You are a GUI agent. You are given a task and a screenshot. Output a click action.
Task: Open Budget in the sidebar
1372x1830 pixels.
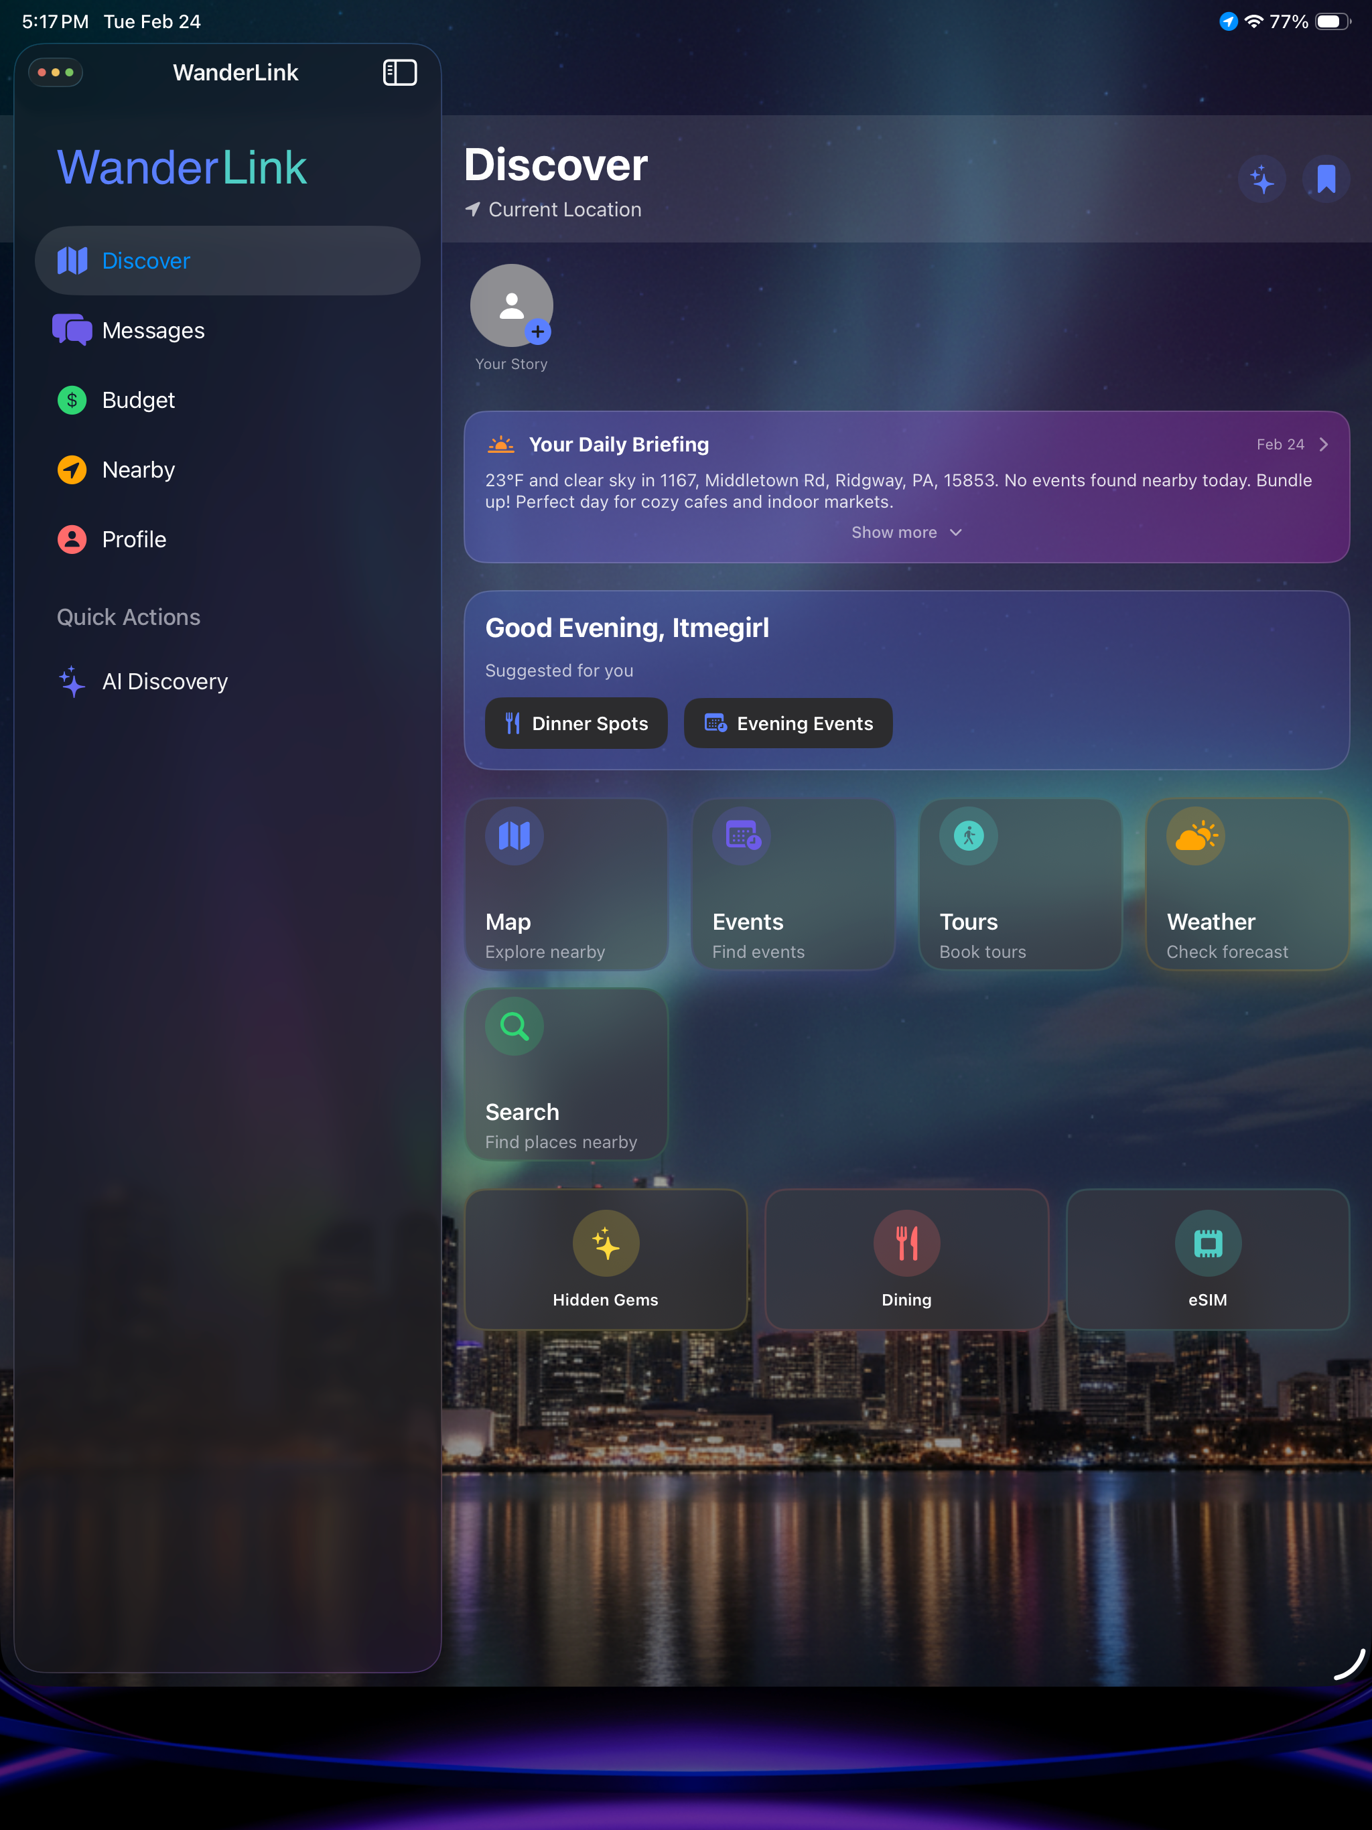(228, 400)
